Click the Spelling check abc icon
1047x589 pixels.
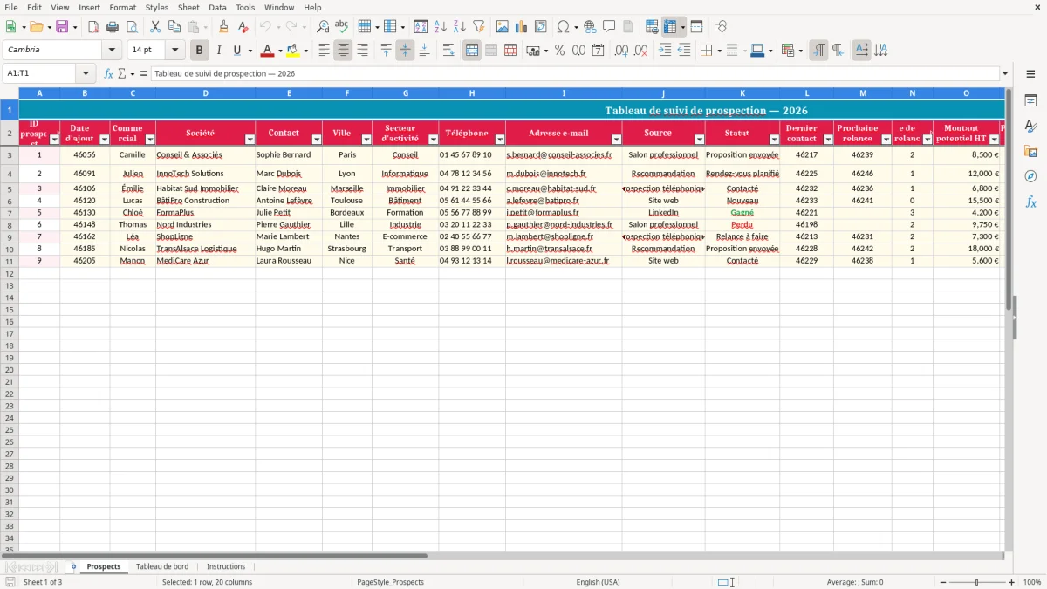tap(342, 27)
